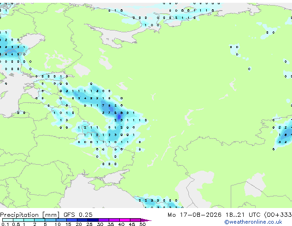Click the '0.1' legend scale label
Screen dimensions: 292x226
click(5, 224)
